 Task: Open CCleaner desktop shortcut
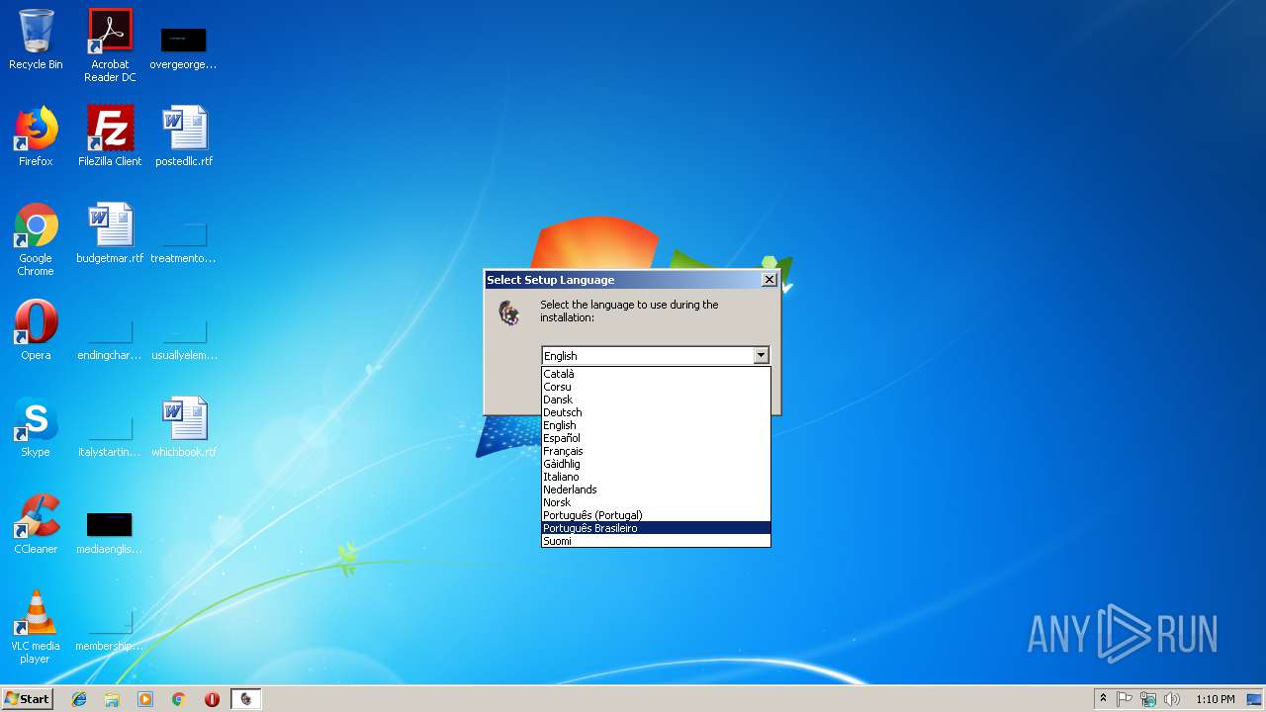(x=36, y=524)
